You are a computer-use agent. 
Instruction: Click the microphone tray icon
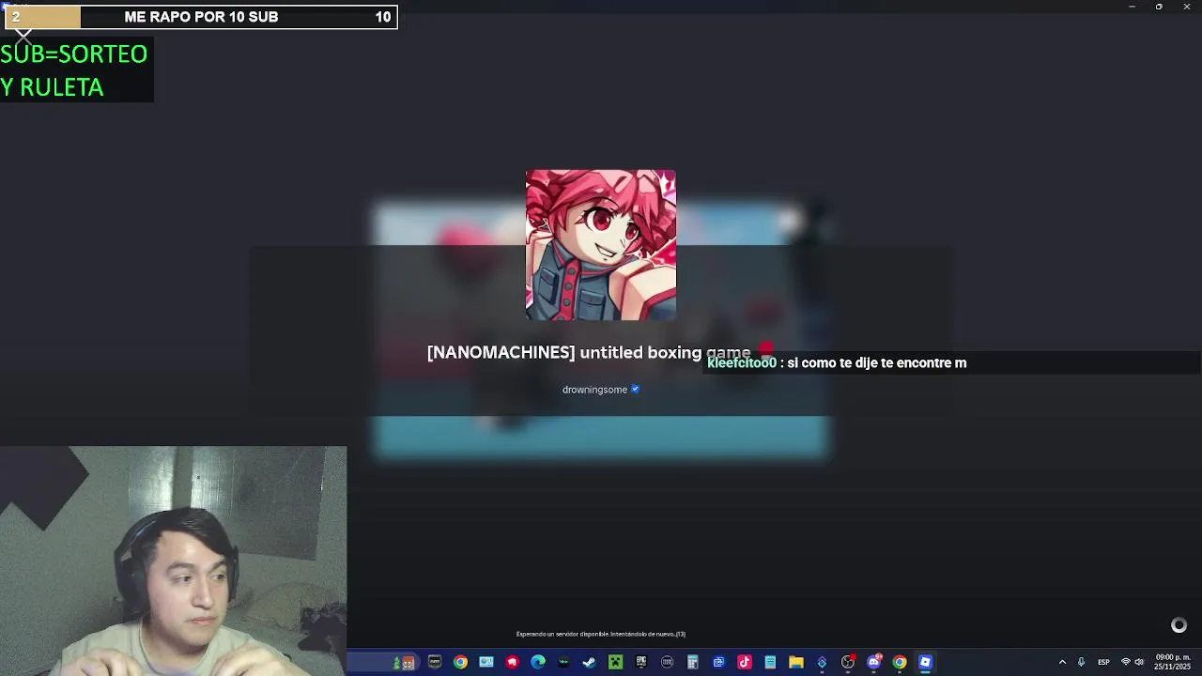coord(1081,662)
